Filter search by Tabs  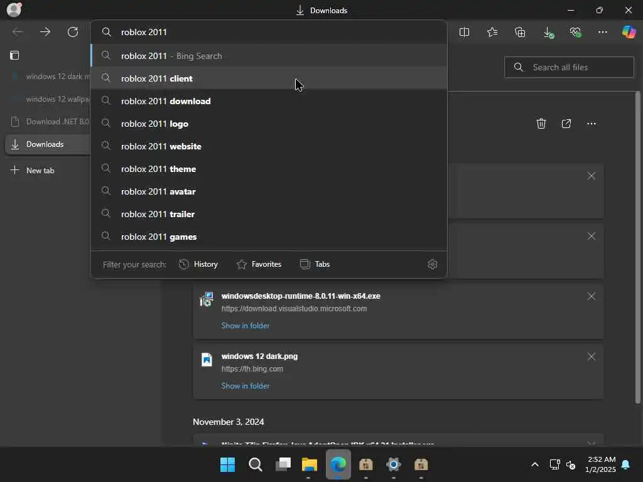[x=315, y=264]
